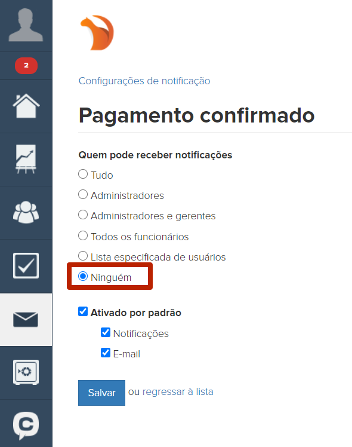Uncheck the E-mail checkbox
This screenshot has width=352, height=447.
106,353
